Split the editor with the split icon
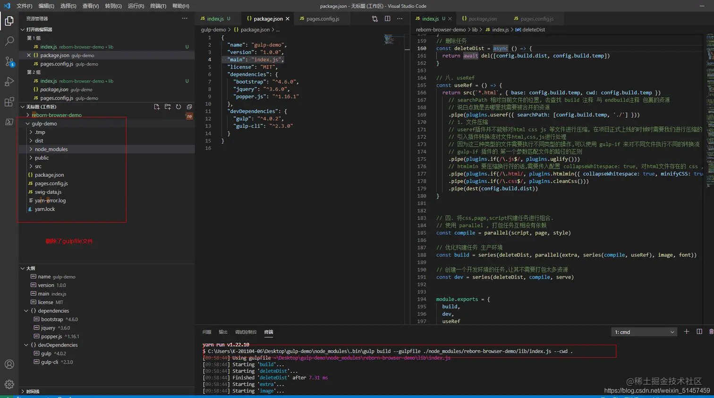Image resolution: width=714 pixels, height=398 pixels. (387, 19)
